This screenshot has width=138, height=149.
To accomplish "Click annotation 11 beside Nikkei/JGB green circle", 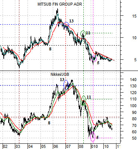I will point(89,97).
